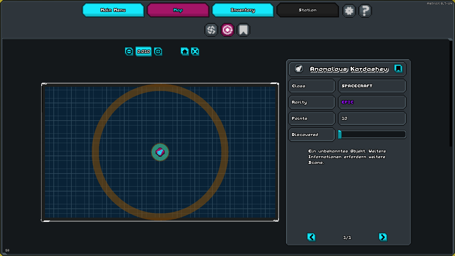This screenshot has width=455, height=256.
Task: Center map on home icon
Action: [185, 51]
